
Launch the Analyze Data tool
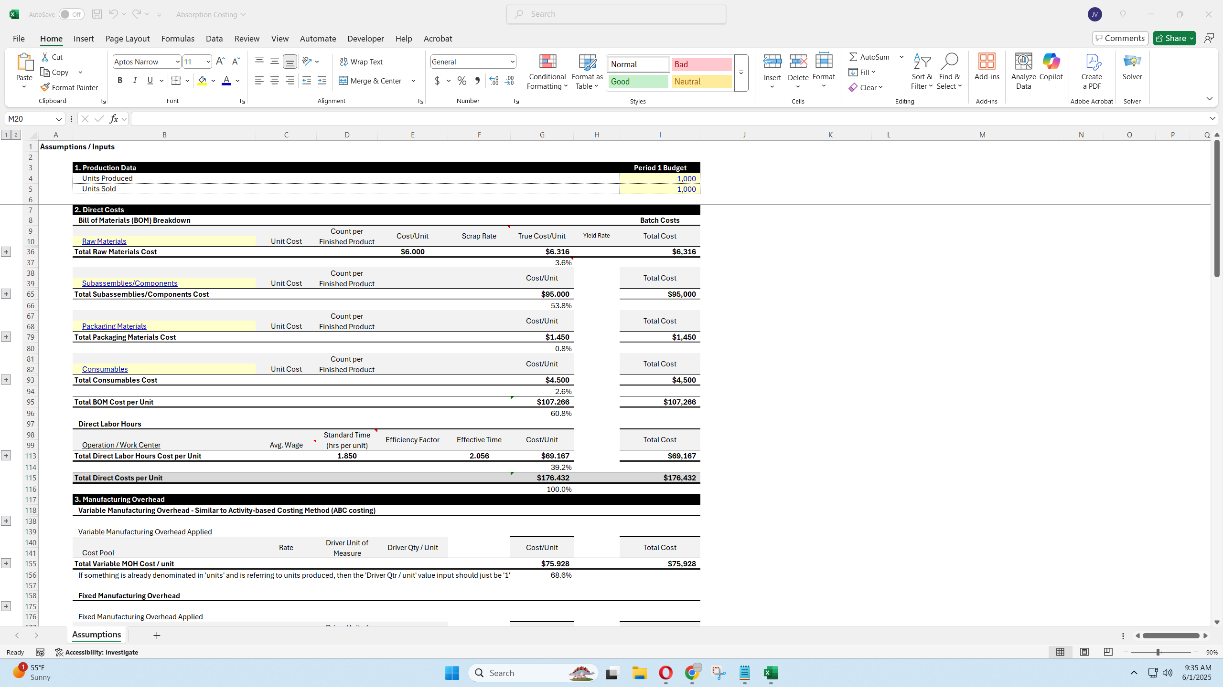(x=1022, y=71)
